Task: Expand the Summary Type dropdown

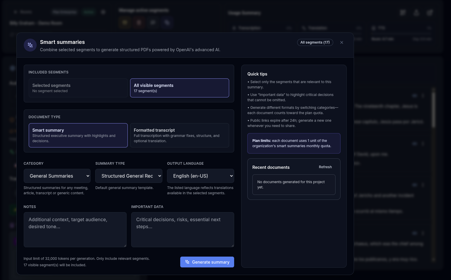Action: pyautogui.click(x=129, y=176)
